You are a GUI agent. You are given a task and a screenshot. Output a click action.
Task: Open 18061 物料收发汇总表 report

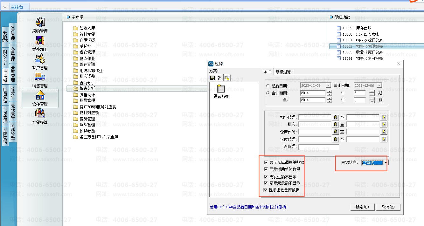coord(359,40)
